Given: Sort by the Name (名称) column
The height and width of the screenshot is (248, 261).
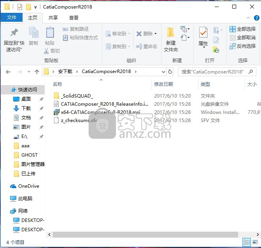Looking at the screenshot, I should [x=57, y=84].
